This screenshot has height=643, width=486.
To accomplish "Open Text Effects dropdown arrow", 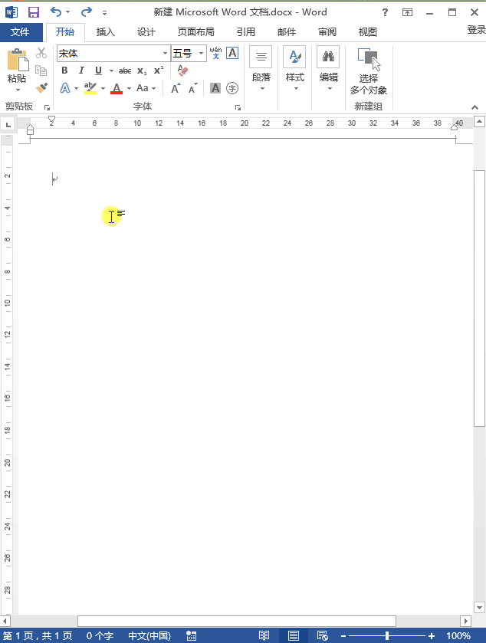I will (77, 88).
